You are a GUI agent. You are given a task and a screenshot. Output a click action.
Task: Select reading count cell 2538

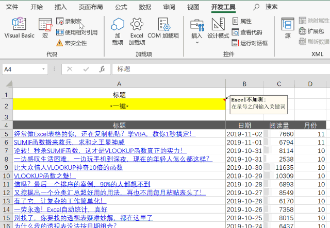pos(279,159)
